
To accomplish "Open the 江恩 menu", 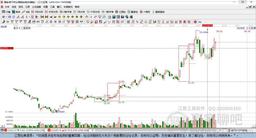I will [27, 7].
